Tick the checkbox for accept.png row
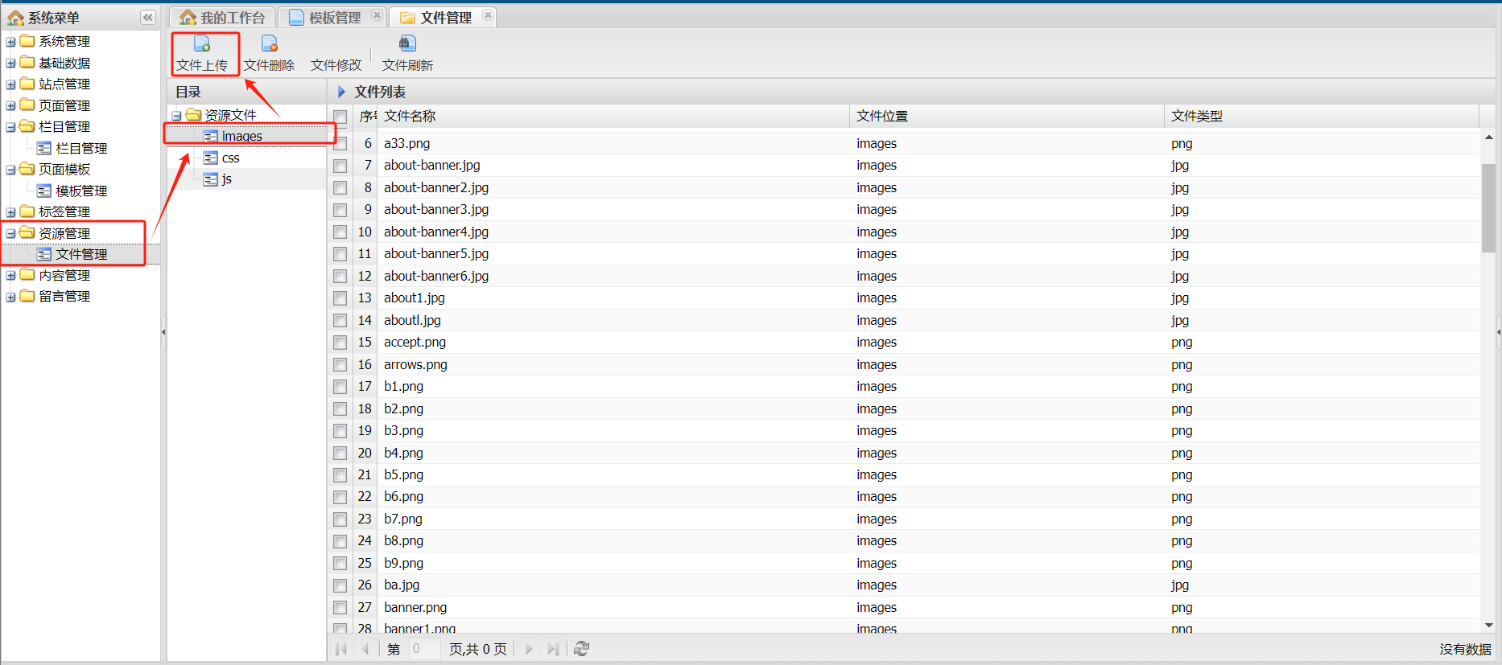1502x665 pixels. tap(340, 343)
